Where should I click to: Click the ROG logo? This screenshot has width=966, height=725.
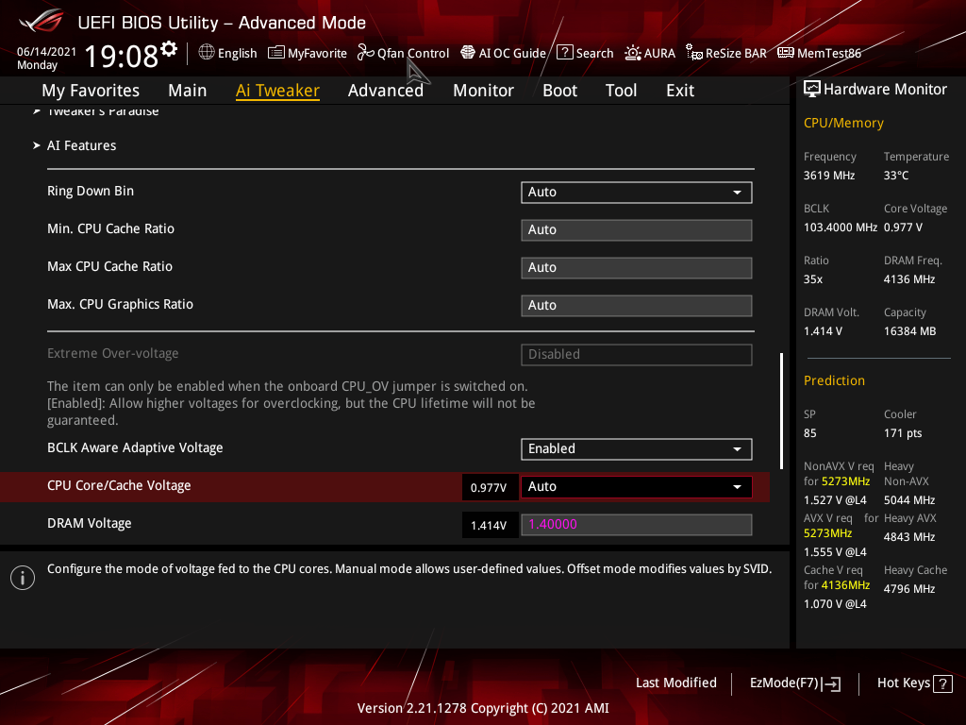[x=42, y=22]
